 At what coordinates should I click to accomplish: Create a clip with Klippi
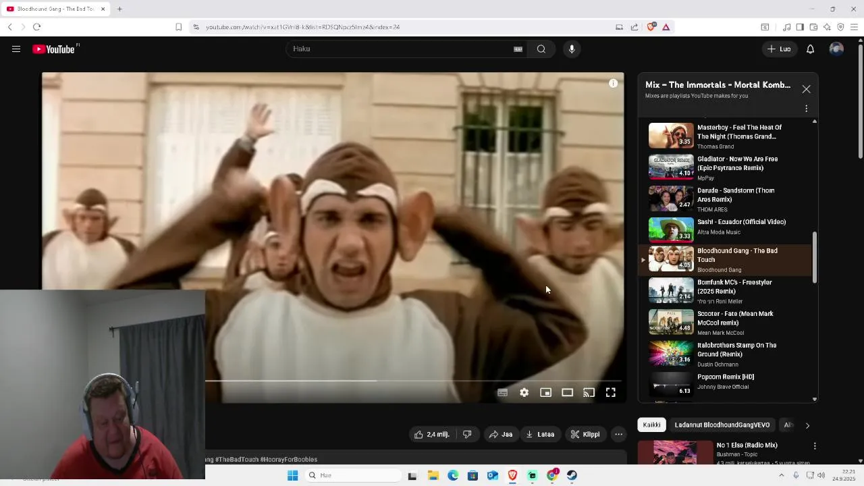pos(585,435)
